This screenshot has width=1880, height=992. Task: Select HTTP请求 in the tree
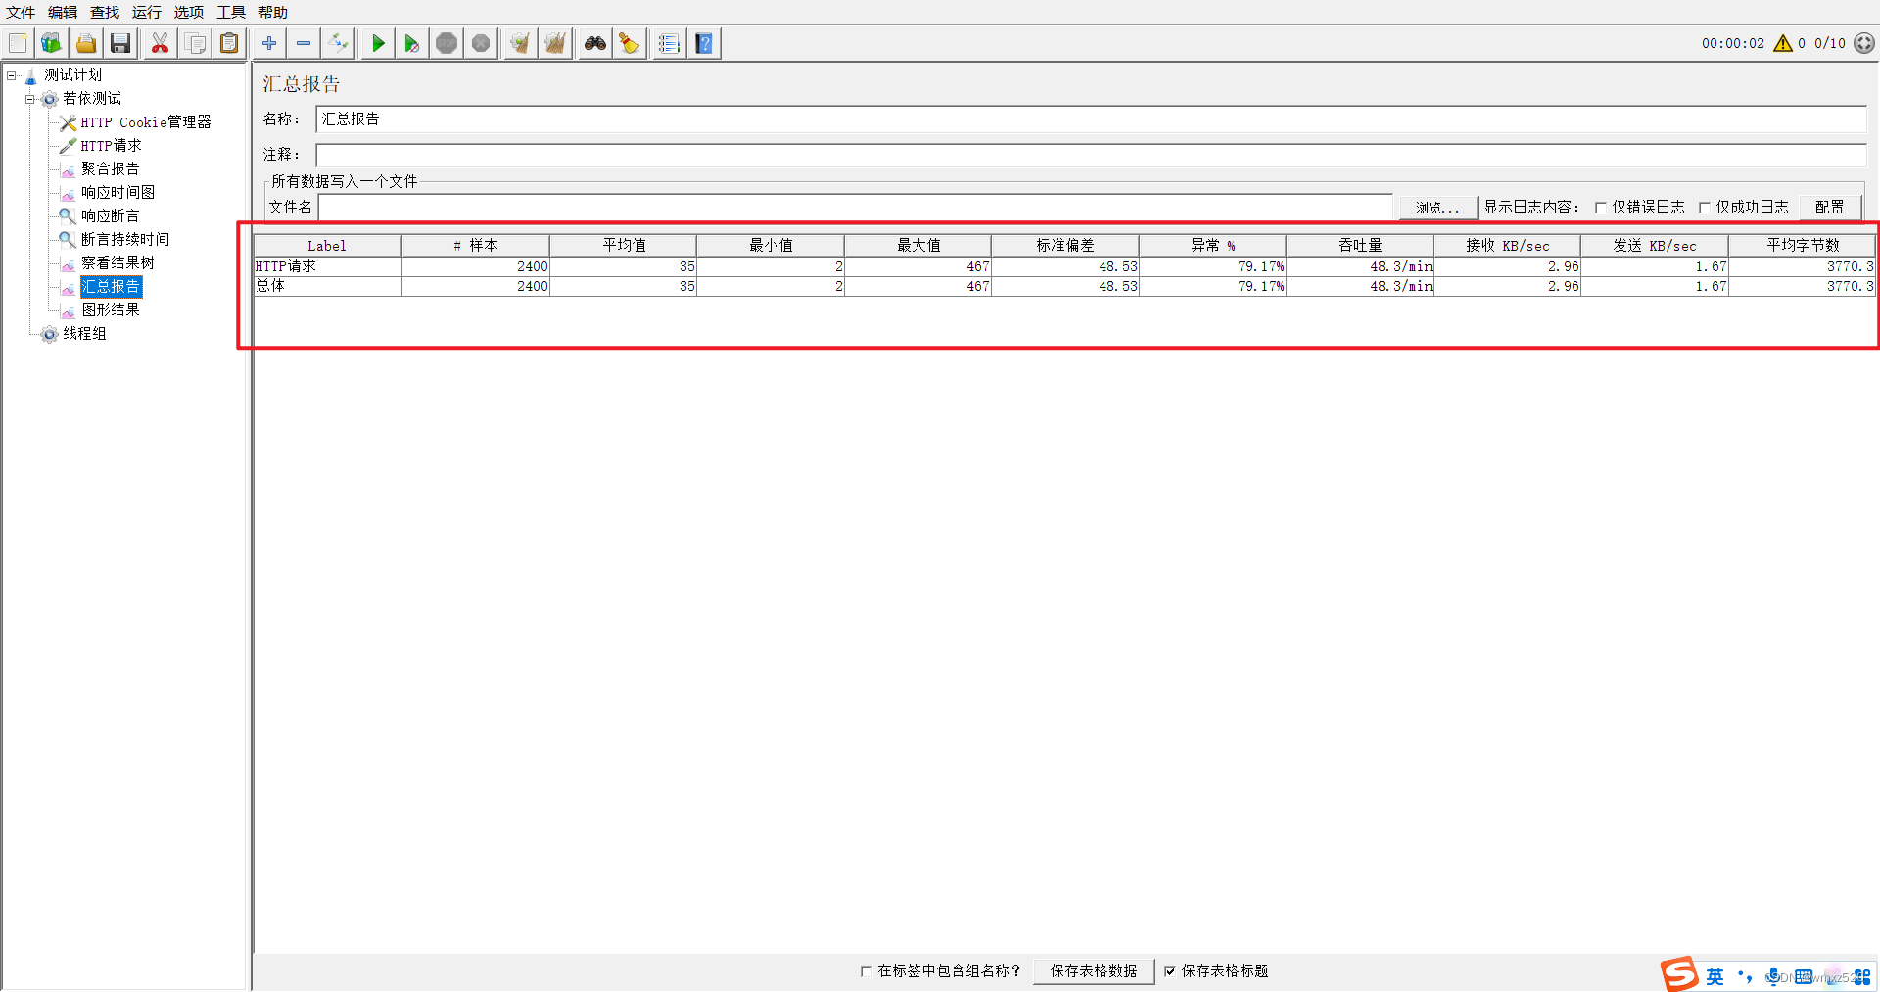(x=111, y=146)
